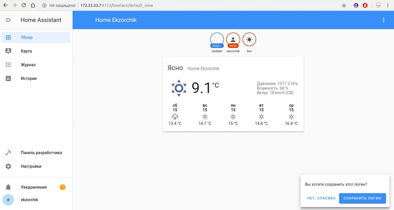Click the Sun badge

click(x=249, y=40)
